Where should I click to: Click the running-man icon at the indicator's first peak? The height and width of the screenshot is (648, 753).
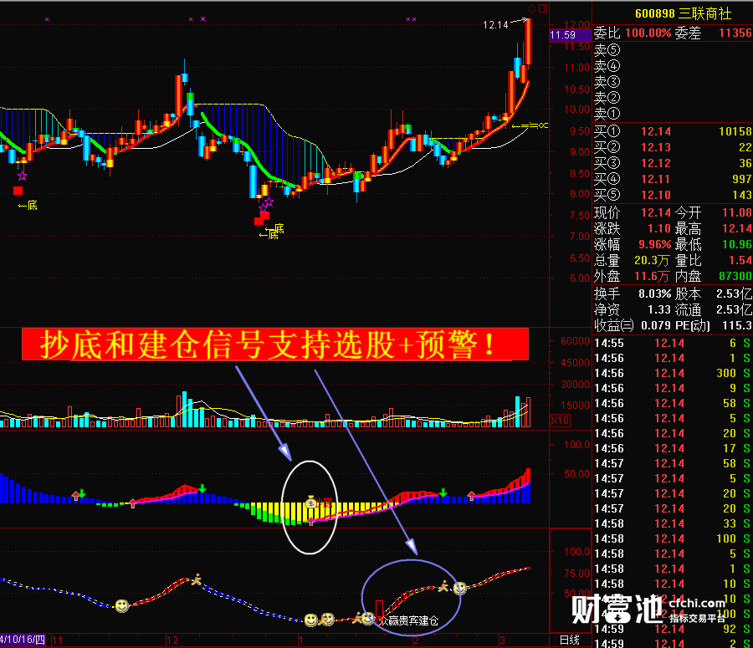(197, 579)
